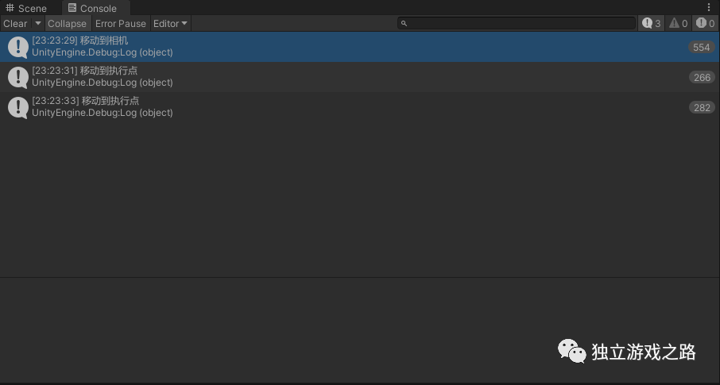720x385 pixels.
Task: Select log entry at 23:23:31 移动到执行点
Action: [x=359, y=77]
